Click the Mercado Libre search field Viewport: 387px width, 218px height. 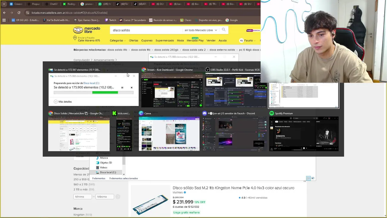(147, 30)
